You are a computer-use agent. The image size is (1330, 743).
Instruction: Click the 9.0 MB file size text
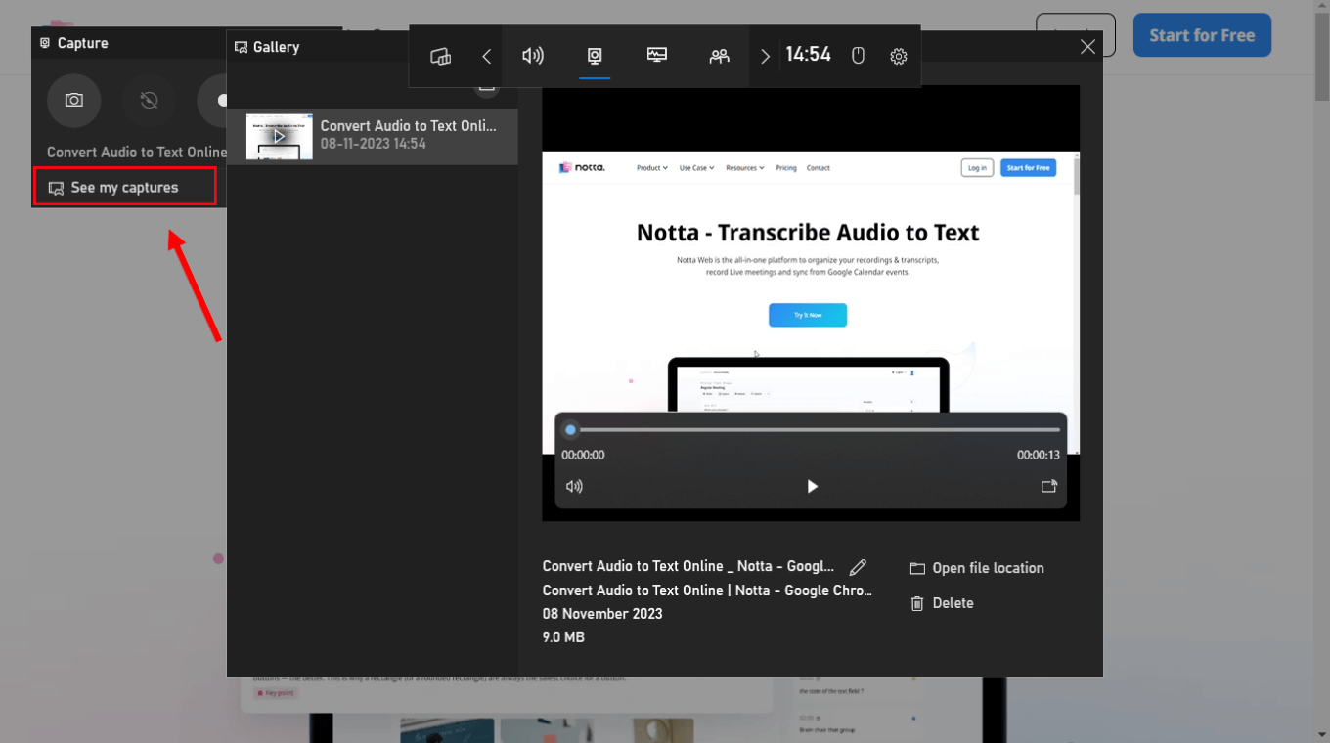coord(563,637)
